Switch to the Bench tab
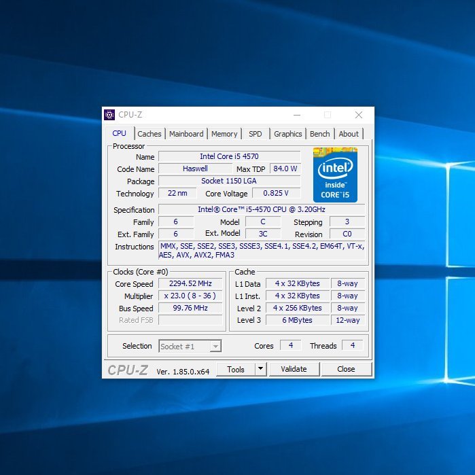 320,134
